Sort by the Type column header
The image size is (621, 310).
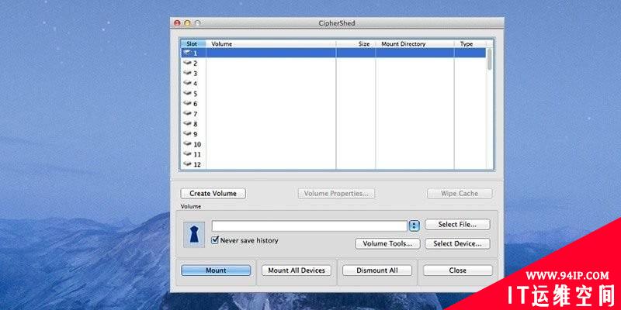470,44
